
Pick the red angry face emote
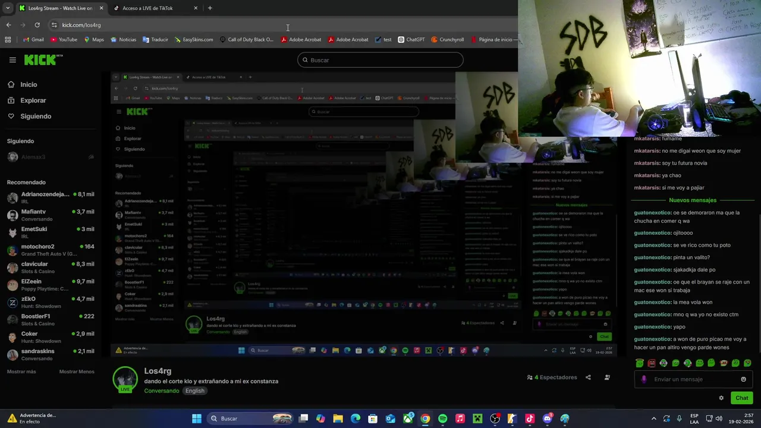652,363
